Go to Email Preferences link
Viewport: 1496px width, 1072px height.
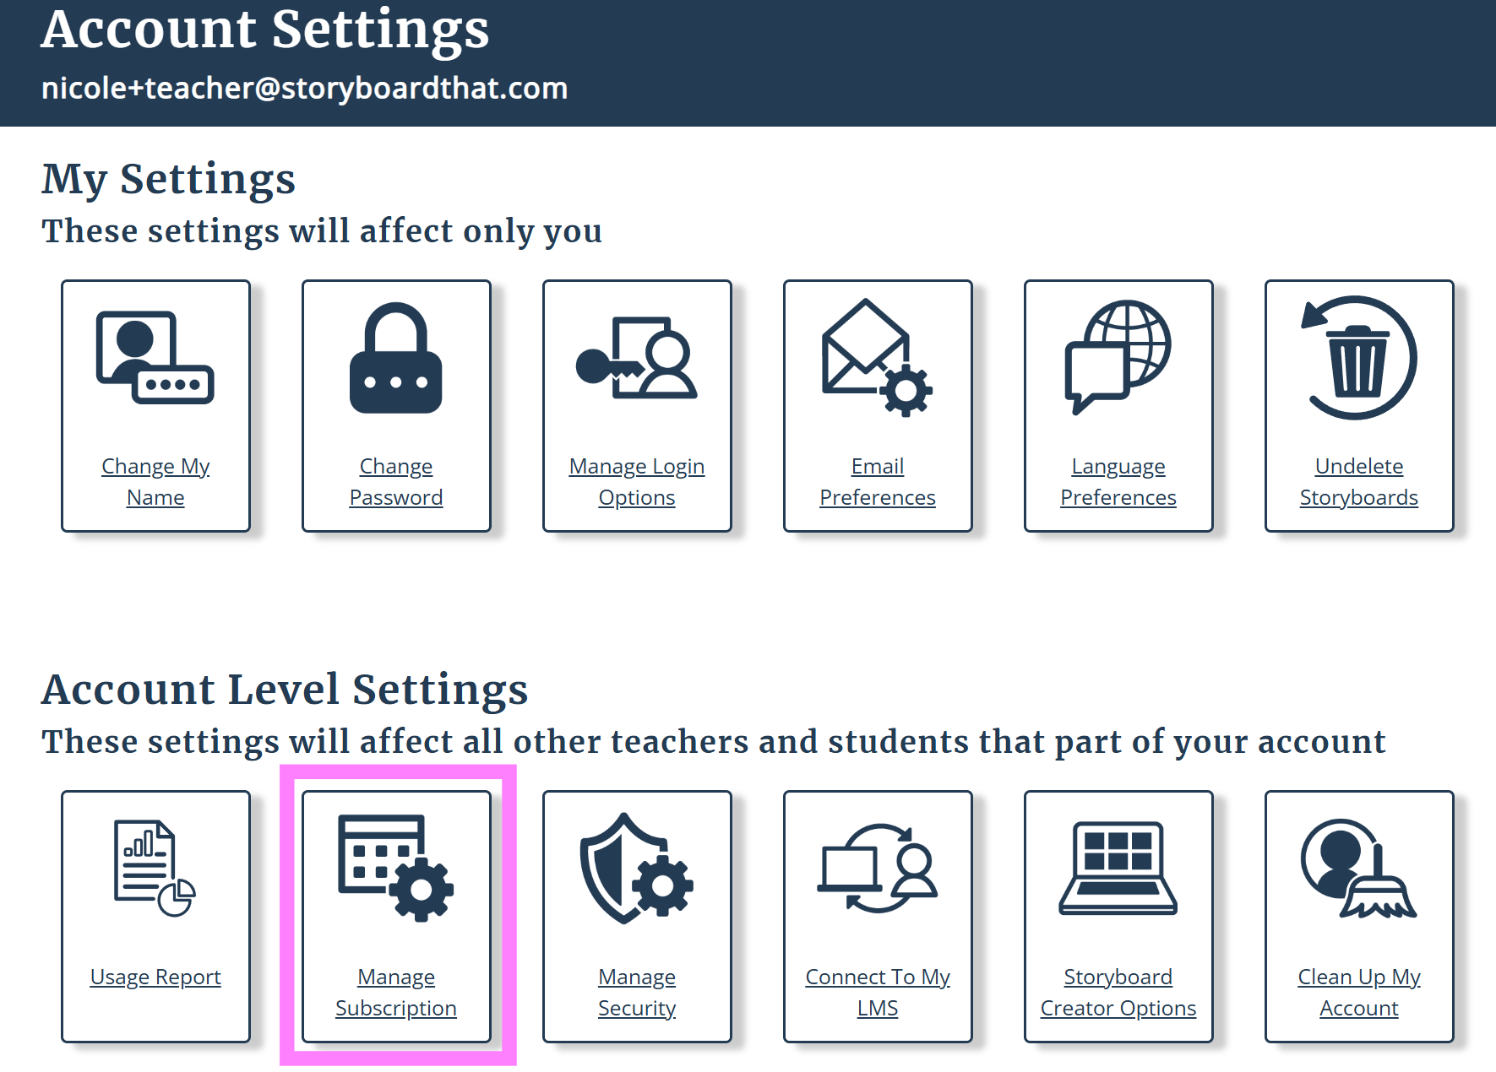878,482
